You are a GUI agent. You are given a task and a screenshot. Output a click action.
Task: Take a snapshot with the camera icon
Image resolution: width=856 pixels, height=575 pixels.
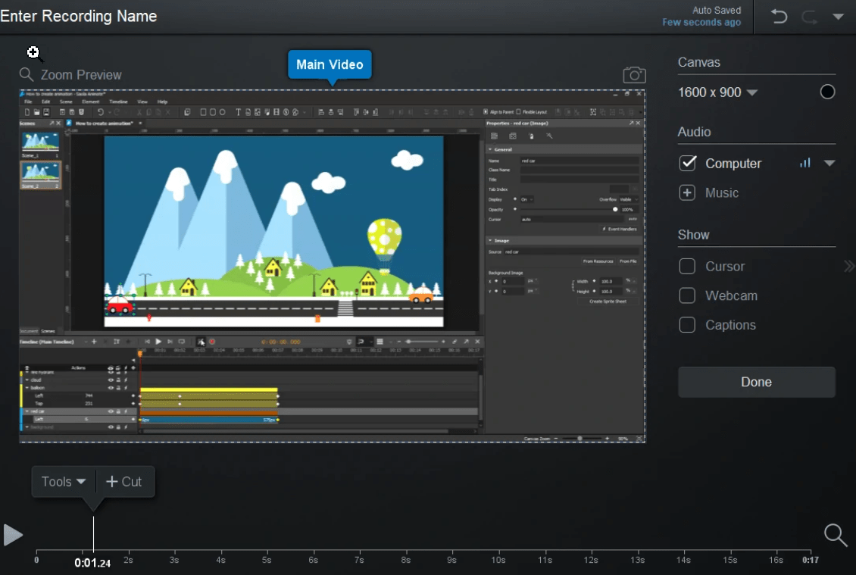point(634,75)
